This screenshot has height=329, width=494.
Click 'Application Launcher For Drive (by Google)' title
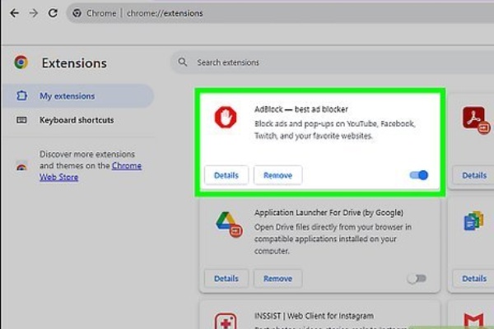(329, 212)
